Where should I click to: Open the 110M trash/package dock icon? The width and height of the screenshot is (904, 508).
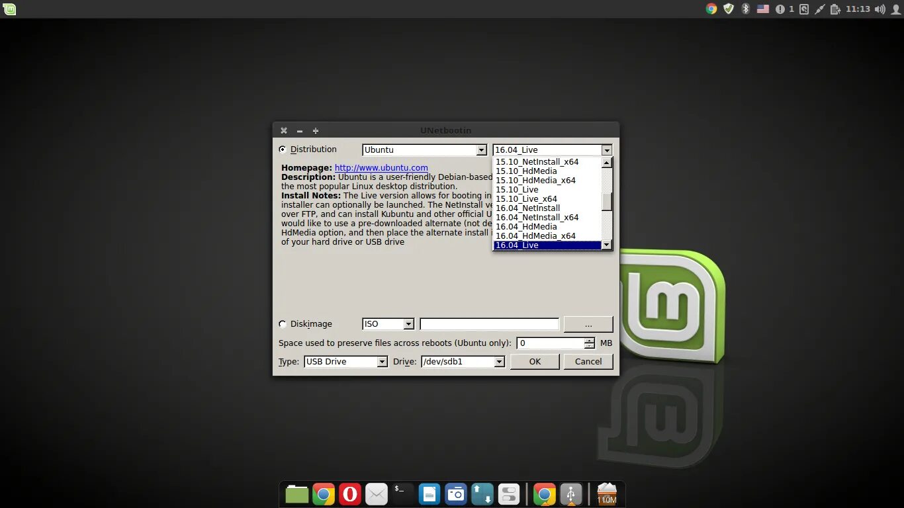tap(607, 494)
